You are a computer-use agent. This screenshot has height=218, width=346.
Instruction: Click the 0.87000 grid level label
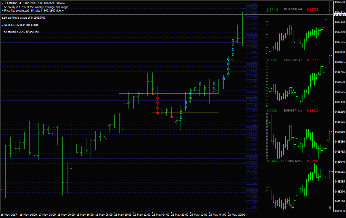click(252, 52)
